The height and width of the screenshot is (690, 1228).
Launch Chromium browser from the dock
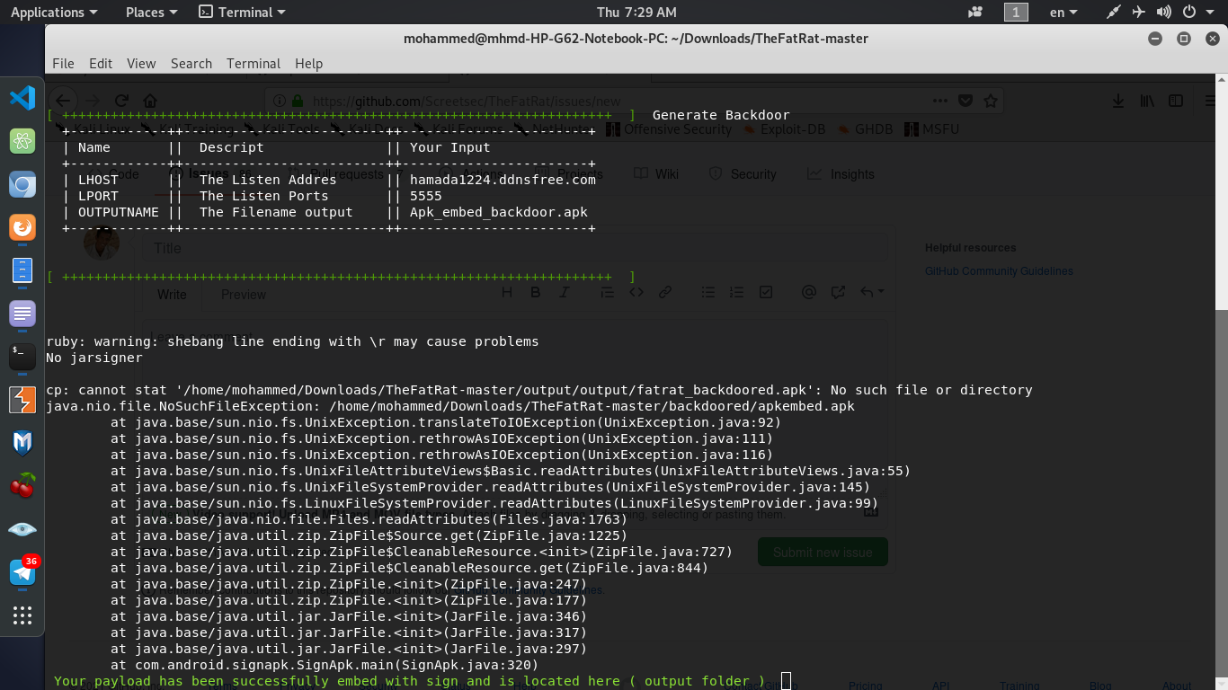coord(22,185)
